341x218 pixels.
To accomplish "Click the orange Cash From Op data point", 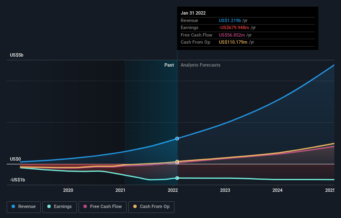I will pos(177,161).
